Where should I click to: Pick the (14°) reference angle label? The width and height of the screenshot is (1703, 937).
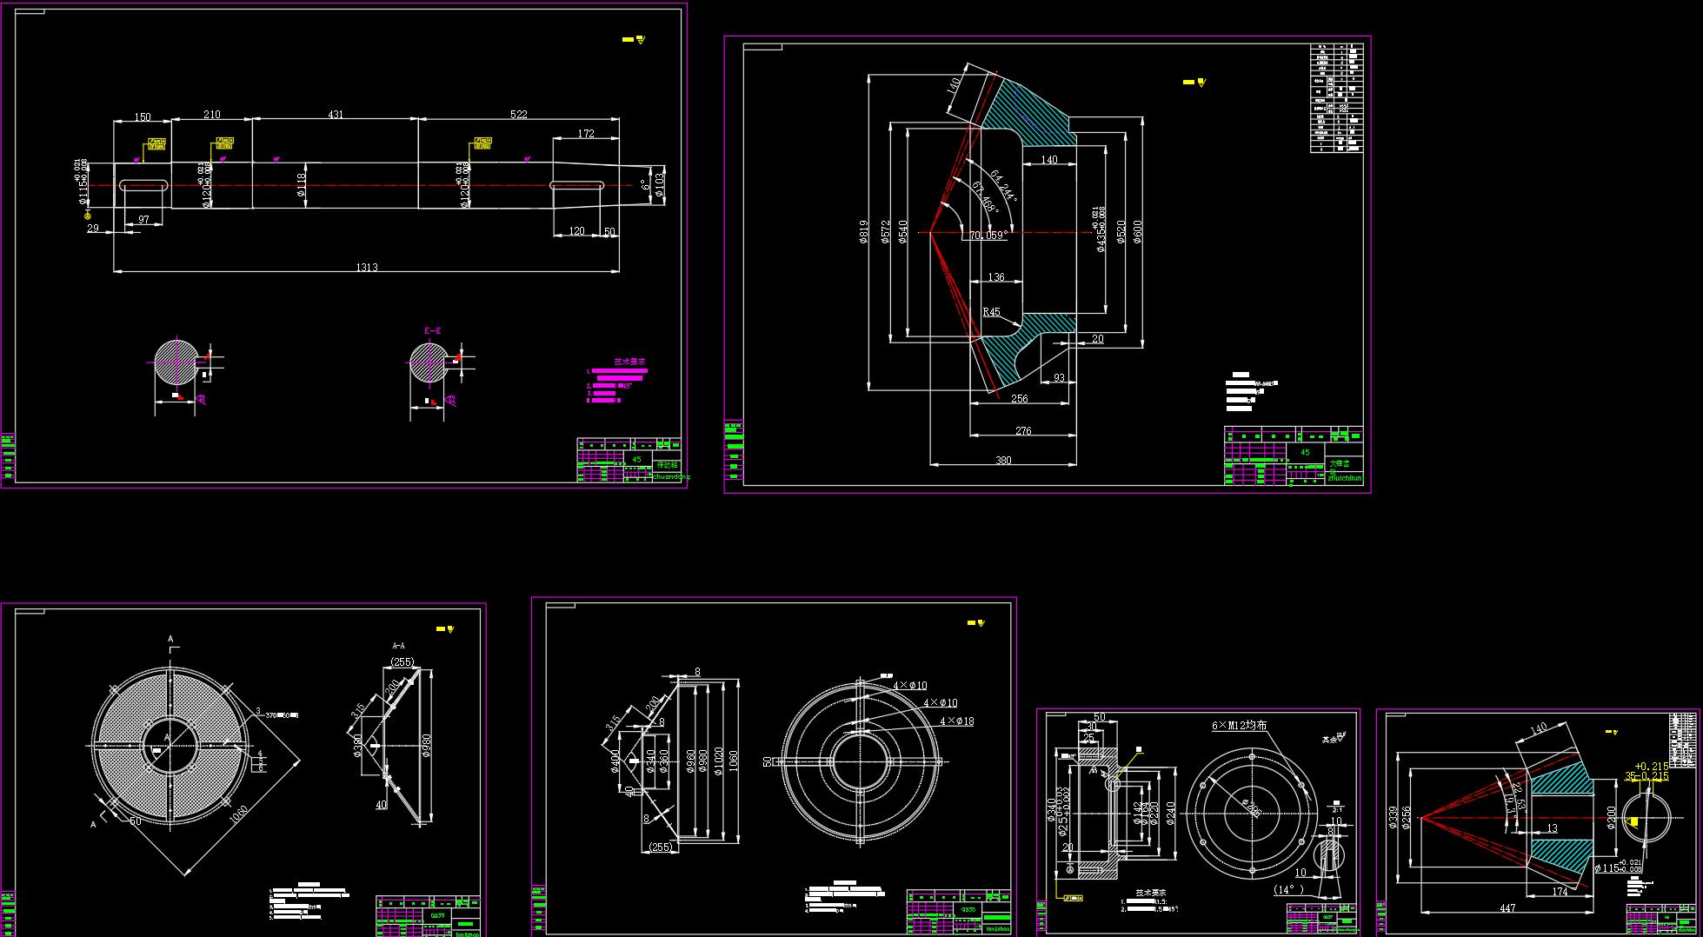pos(1288,889)
